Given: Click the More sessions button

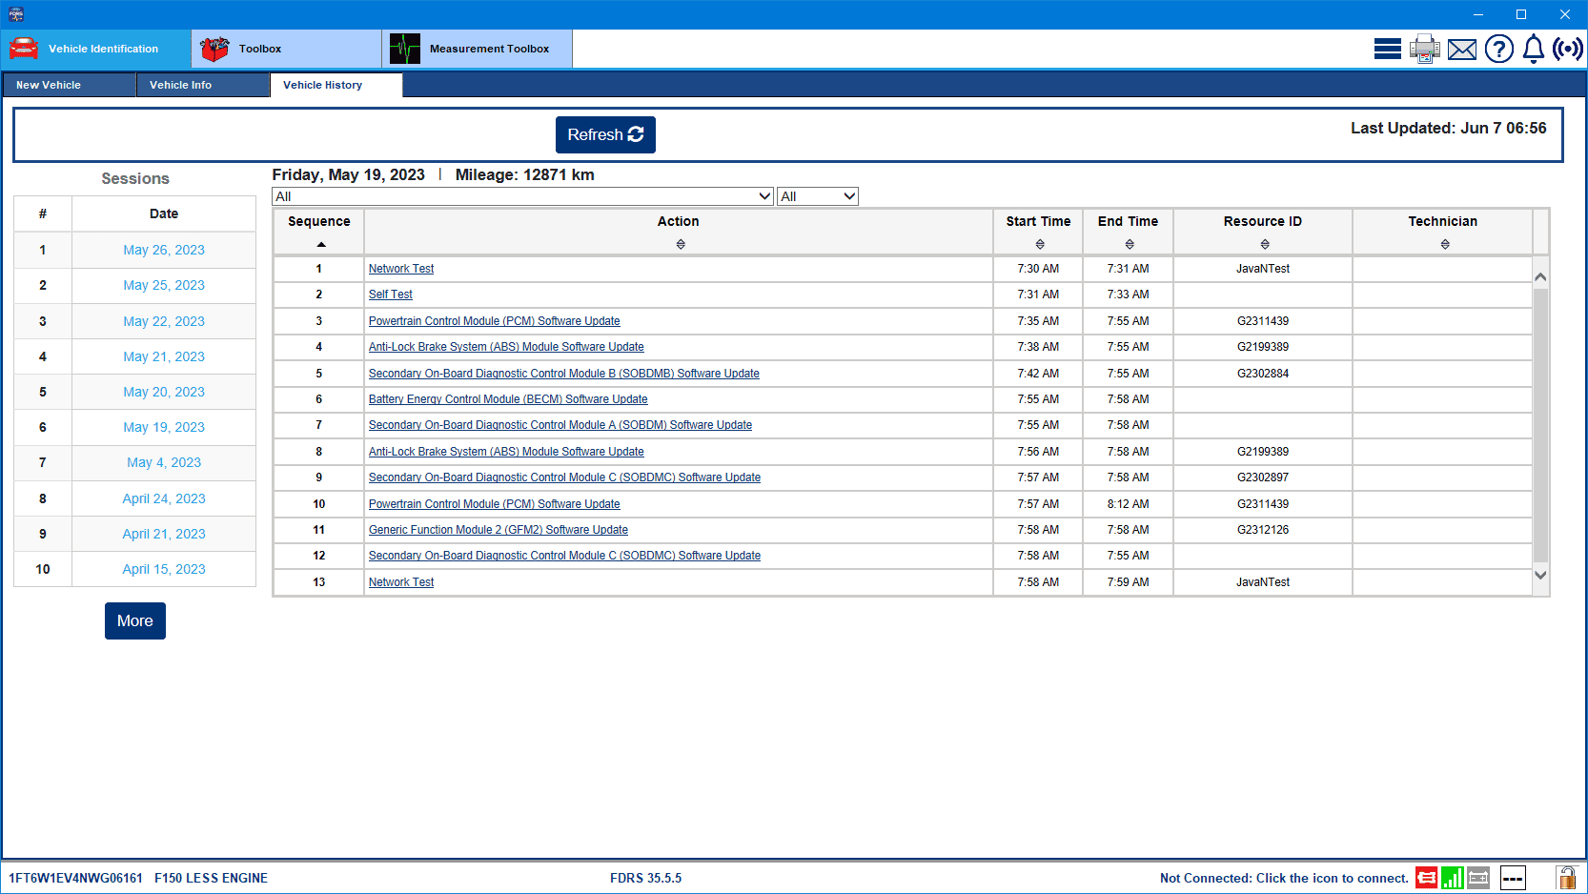Looking at the screenshot, I should 135,620.
